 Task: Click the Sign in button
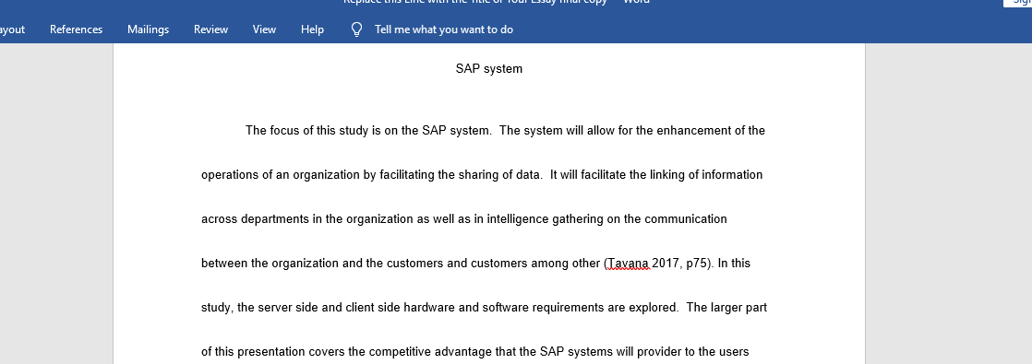pos(1017,3)
